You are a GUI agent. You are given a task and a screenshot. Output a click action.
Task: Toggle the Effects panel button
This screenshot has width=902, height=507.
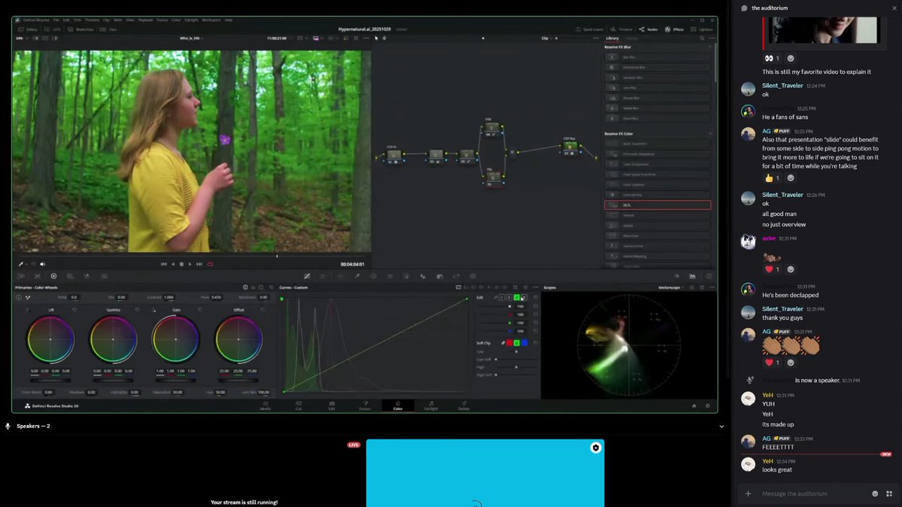coord(674,29)
